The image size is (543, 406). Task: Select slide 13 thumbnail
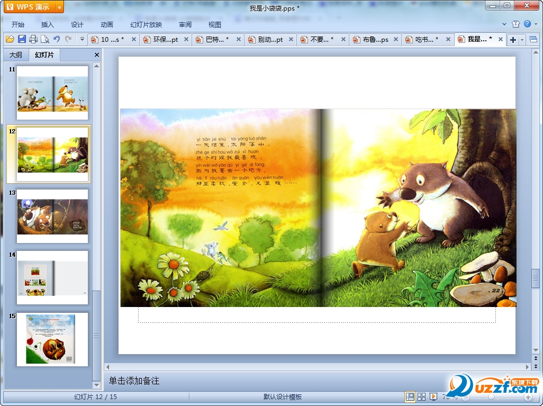click(x=52, y=216)
